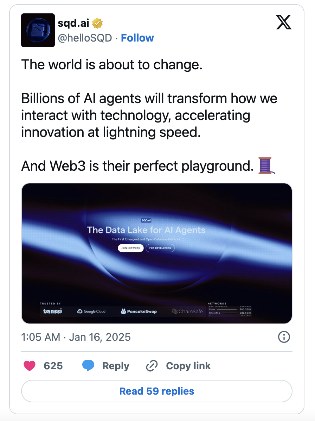
Task: Click the blue reply bubble icon
Action: [x=88, y=366]
